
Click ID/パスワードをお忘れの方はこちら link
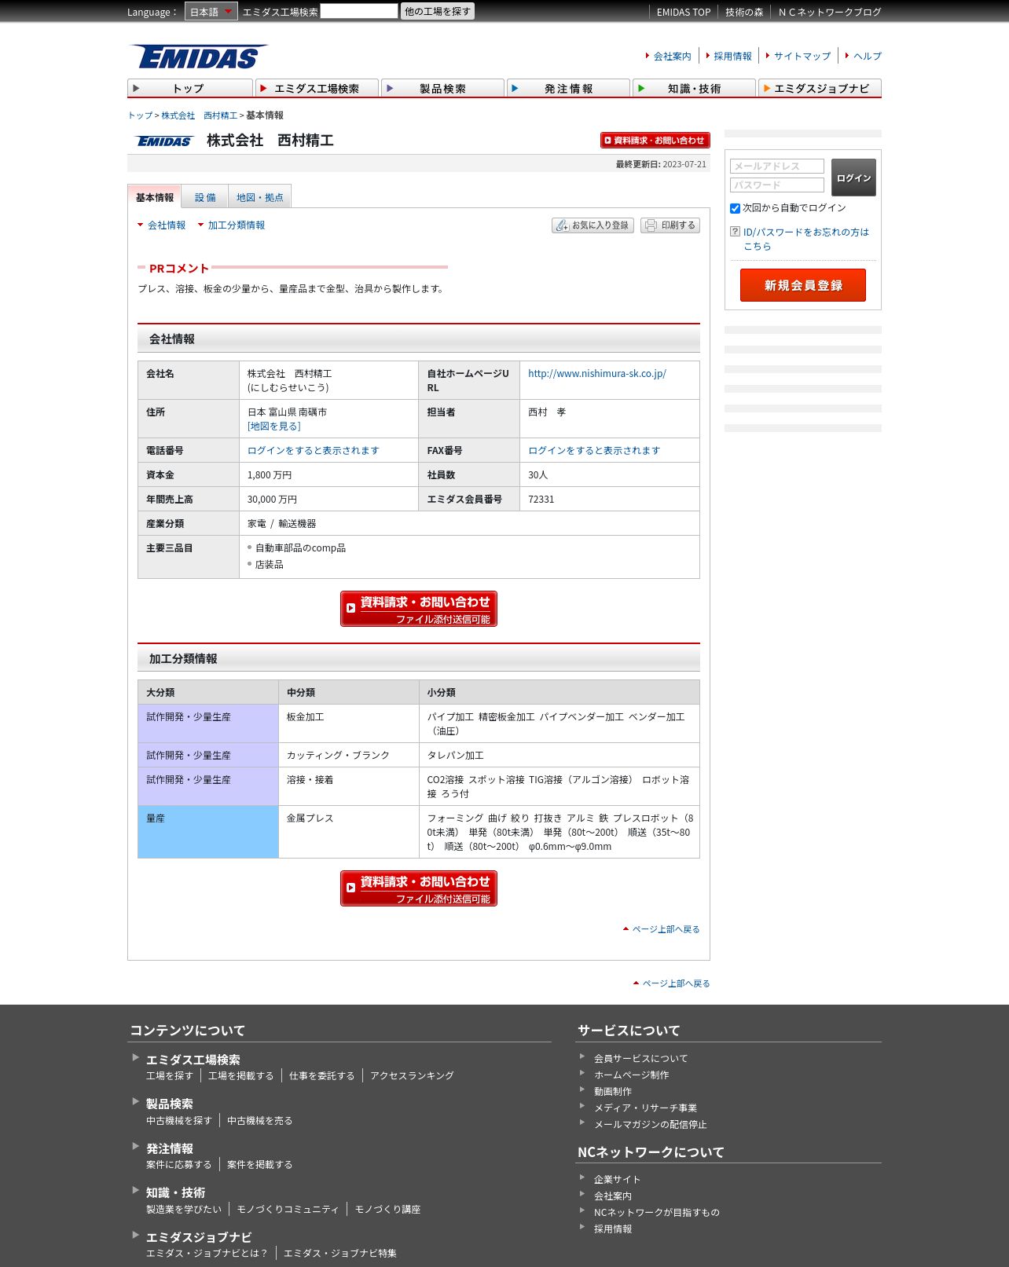point(806,239)
